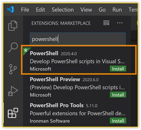Install the PowerShell 2020.4.0 extension
This screenshot has width=141, height=130.
tap(118, 69)
